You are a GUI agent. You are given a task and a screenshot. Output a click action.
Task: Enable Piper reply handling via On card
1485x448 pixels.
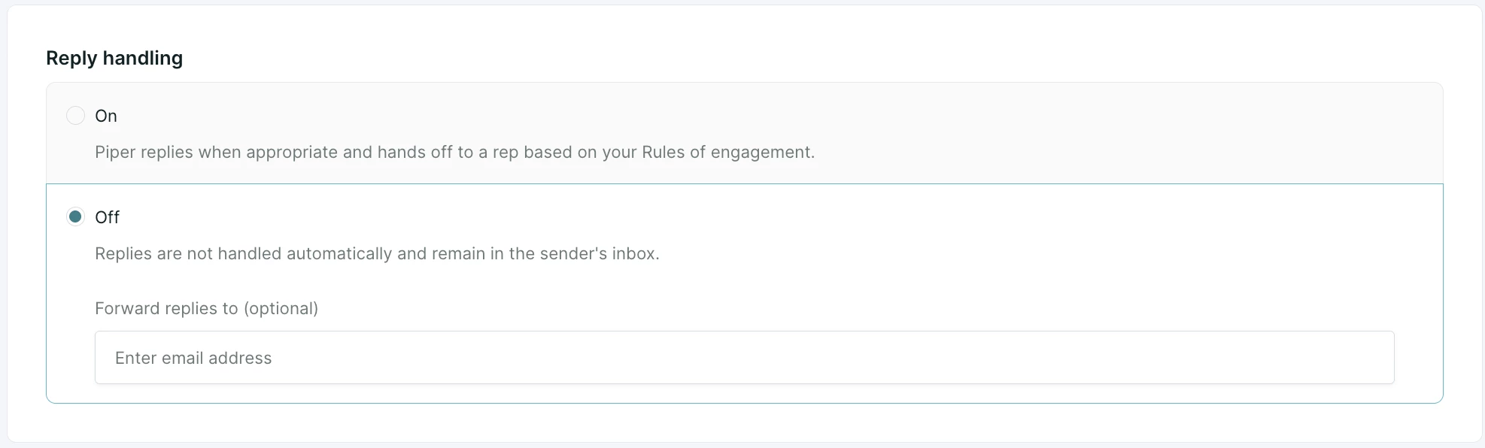[744, 133]
